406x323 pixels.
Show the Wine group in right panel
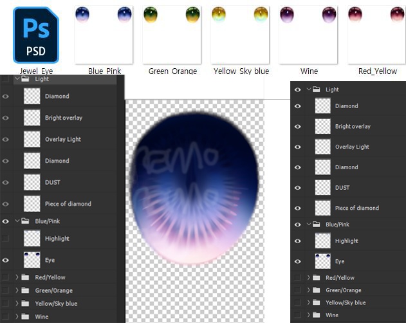tap(298, 315)
